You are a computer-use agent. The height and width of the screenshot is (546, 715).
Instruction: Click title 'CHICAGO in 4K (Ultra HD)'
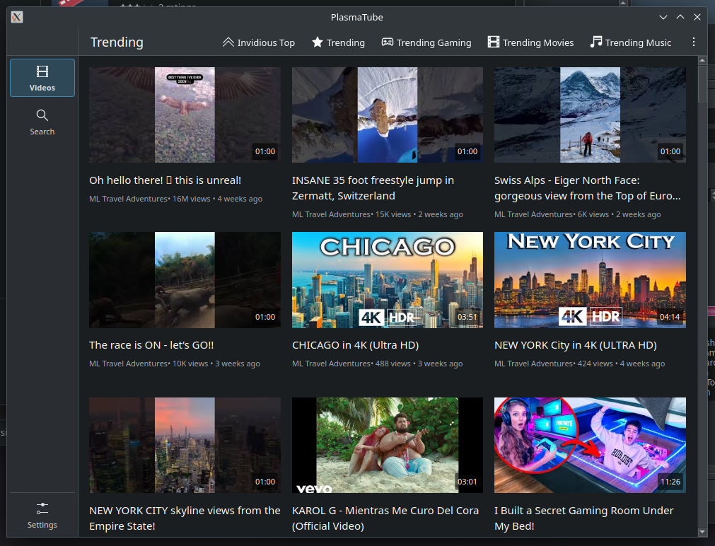tap(355, 345)
